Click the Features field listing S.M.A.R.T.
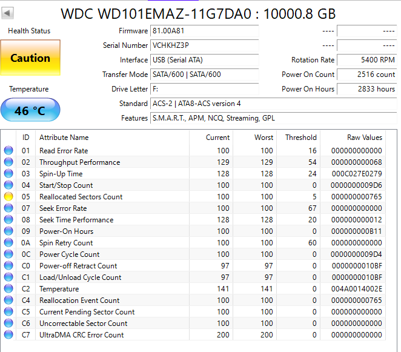The height and width of the screenshot is (352, 401). pos(273,118)
